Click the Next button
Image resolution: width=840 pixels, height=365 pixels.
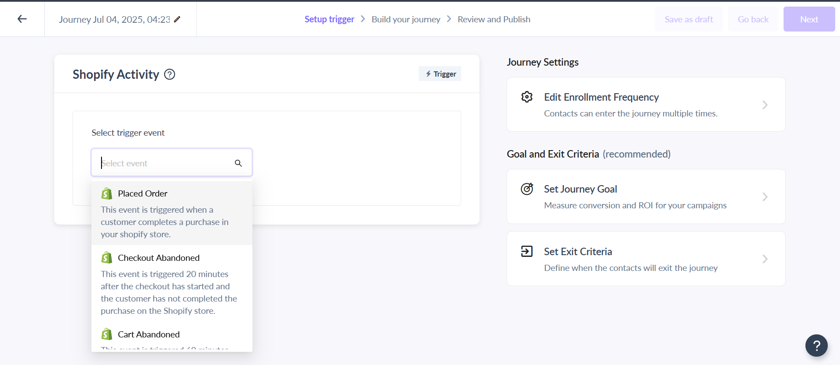[809, 19]
